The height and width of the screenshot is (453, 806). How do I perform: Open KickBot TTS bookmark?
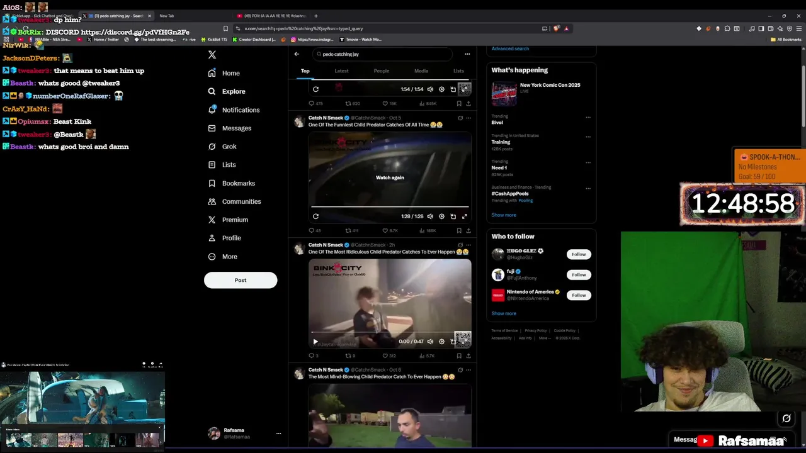click(x=213, y=40)
